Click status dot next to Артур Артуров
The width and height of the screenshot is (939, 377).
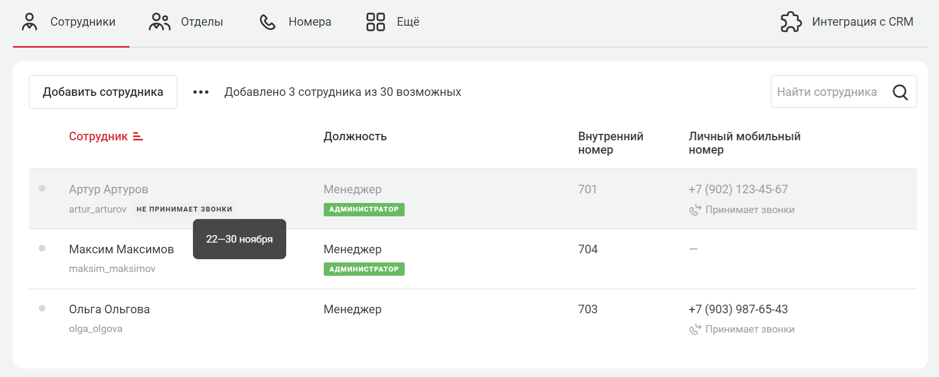click(42, 188)
